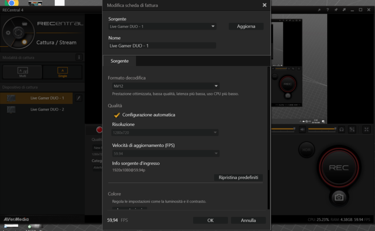Open the FPS 59.94 dropdown

click(x=166, y=153)
